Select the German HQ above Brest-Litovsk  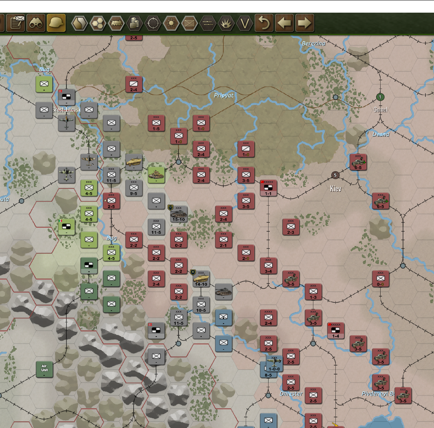[66, 97]
